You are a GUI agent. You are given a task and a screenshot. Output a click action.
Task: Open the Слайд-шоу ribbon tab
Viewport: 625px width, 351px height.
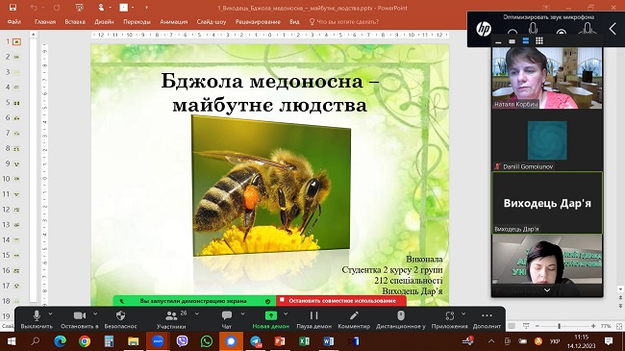click(212, 22)
